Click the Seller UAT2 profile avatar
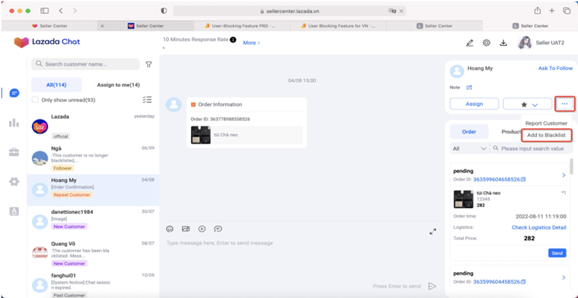 click(524, 43)
